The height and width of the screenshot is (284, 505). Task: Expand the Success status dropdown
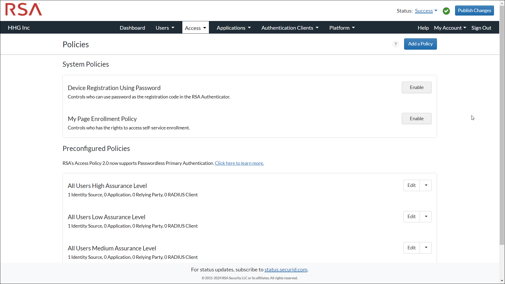pos(426,11)
